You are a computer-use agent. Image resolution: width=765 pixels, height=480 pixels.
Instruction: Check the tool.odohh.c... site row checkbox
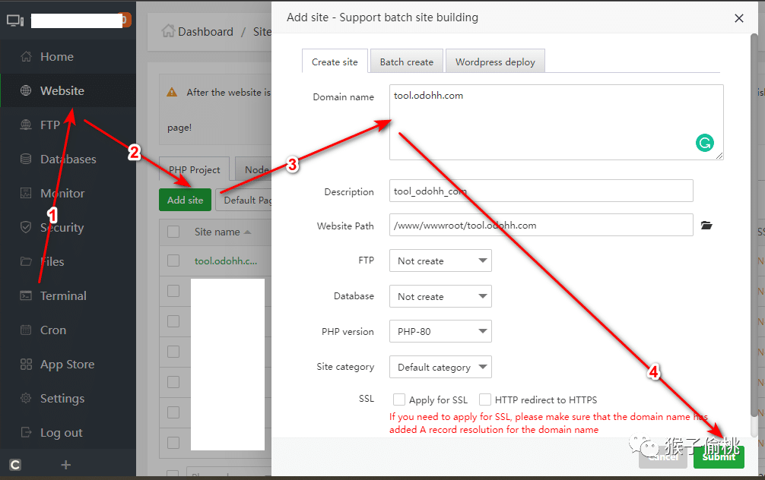[173, 261]
